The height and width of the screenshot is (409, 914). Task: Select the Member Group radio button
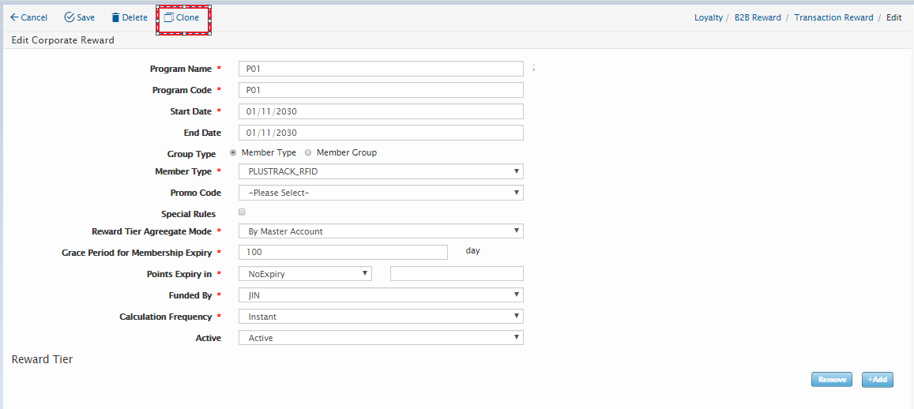pyautogui.click(x=308, y=152)
